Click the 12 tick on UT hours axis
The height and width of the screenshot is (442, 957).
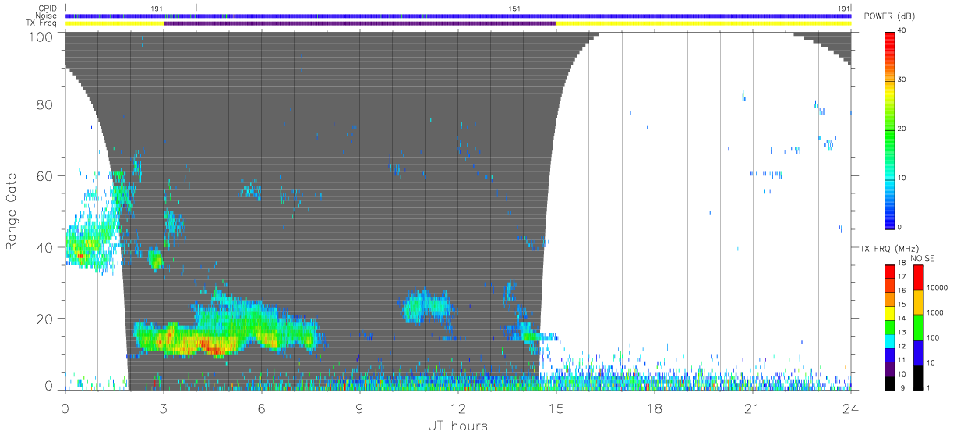tap(458, 408)
